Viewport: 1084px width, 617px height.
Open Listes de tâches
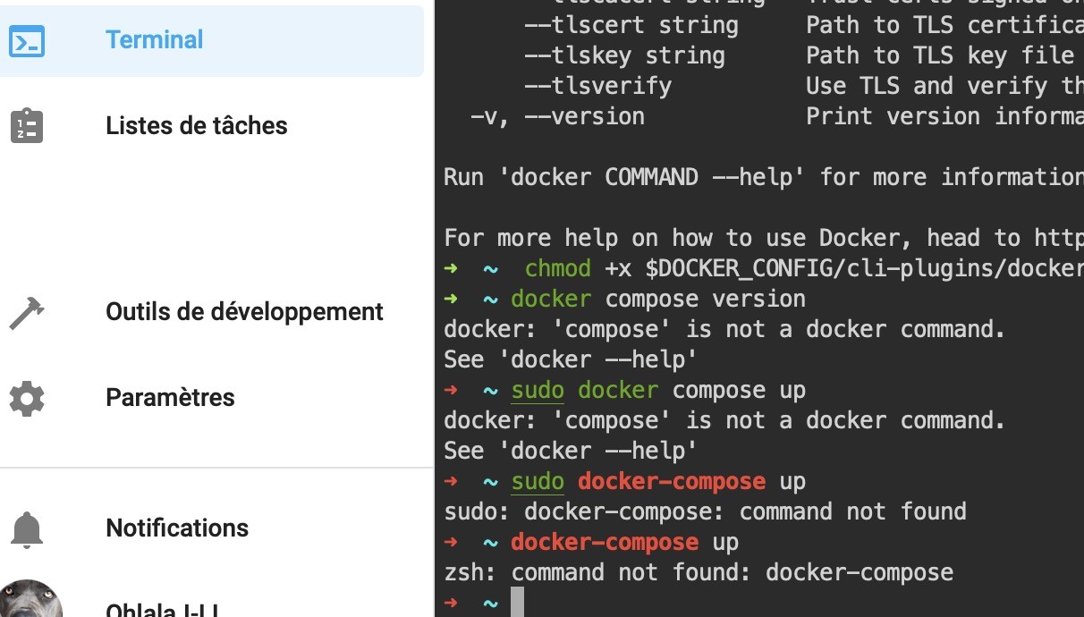[x=197, y=126]
